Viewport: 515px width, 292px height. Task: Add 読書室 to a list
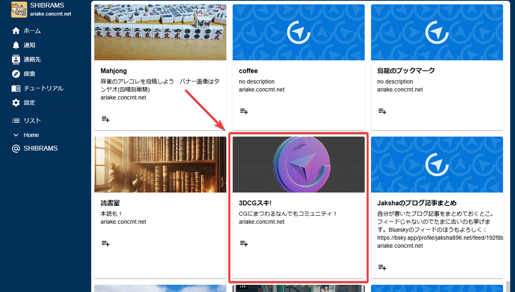(x=106, y=244)
